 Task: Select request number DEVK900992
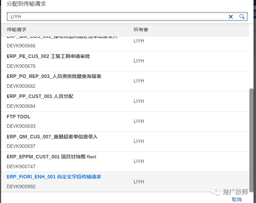21,186
